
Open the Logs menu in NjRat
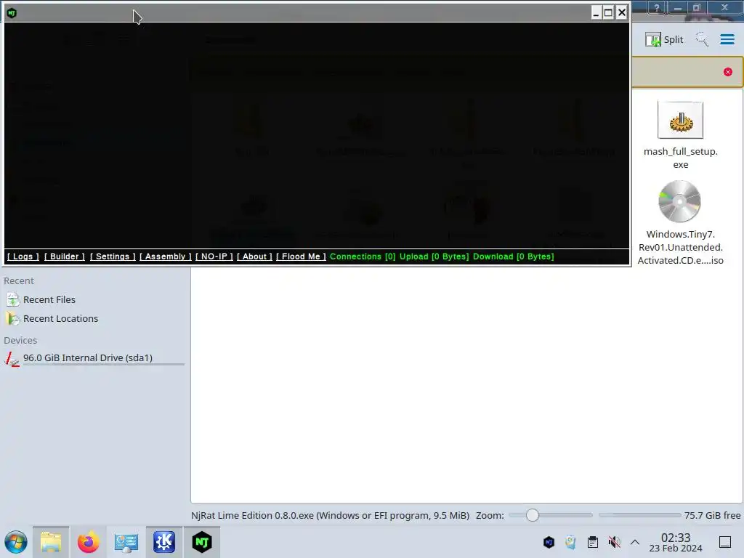click(23, 256)
